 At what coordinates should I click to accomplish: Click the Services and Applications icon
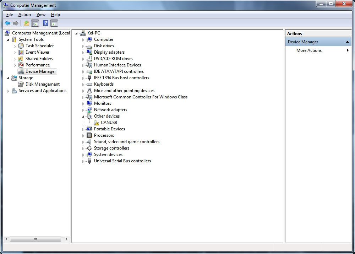click(14, 91)
